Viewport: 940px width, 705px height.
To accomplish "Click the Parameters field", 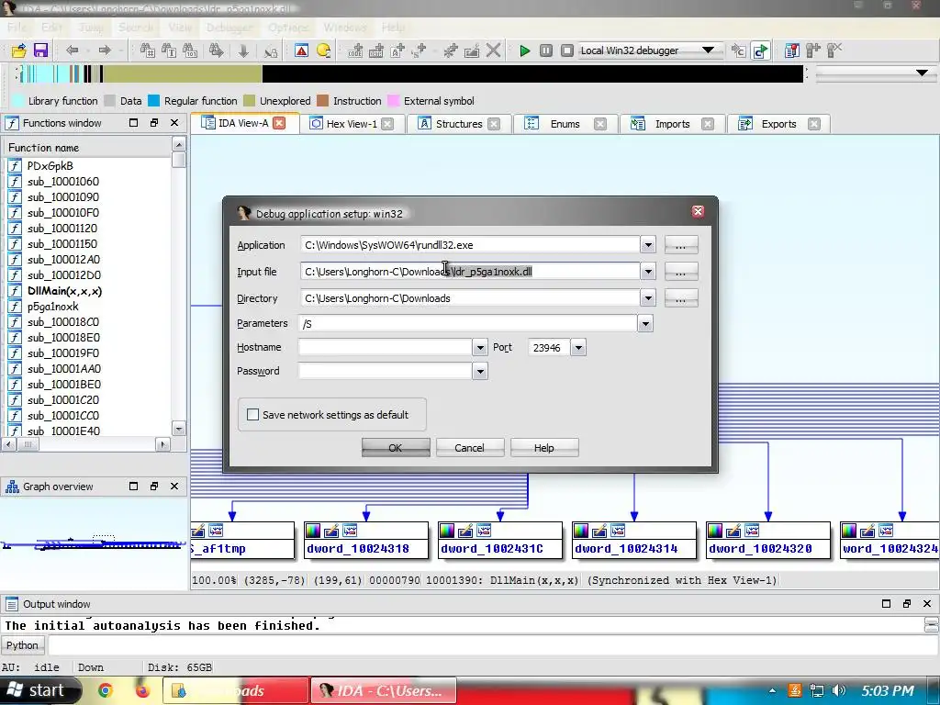I will 468,324.
